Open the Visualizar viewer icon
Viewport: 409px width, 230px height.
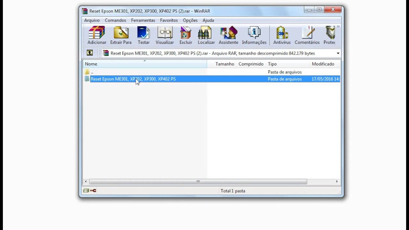pyautogui.click(x=165, y=35)
